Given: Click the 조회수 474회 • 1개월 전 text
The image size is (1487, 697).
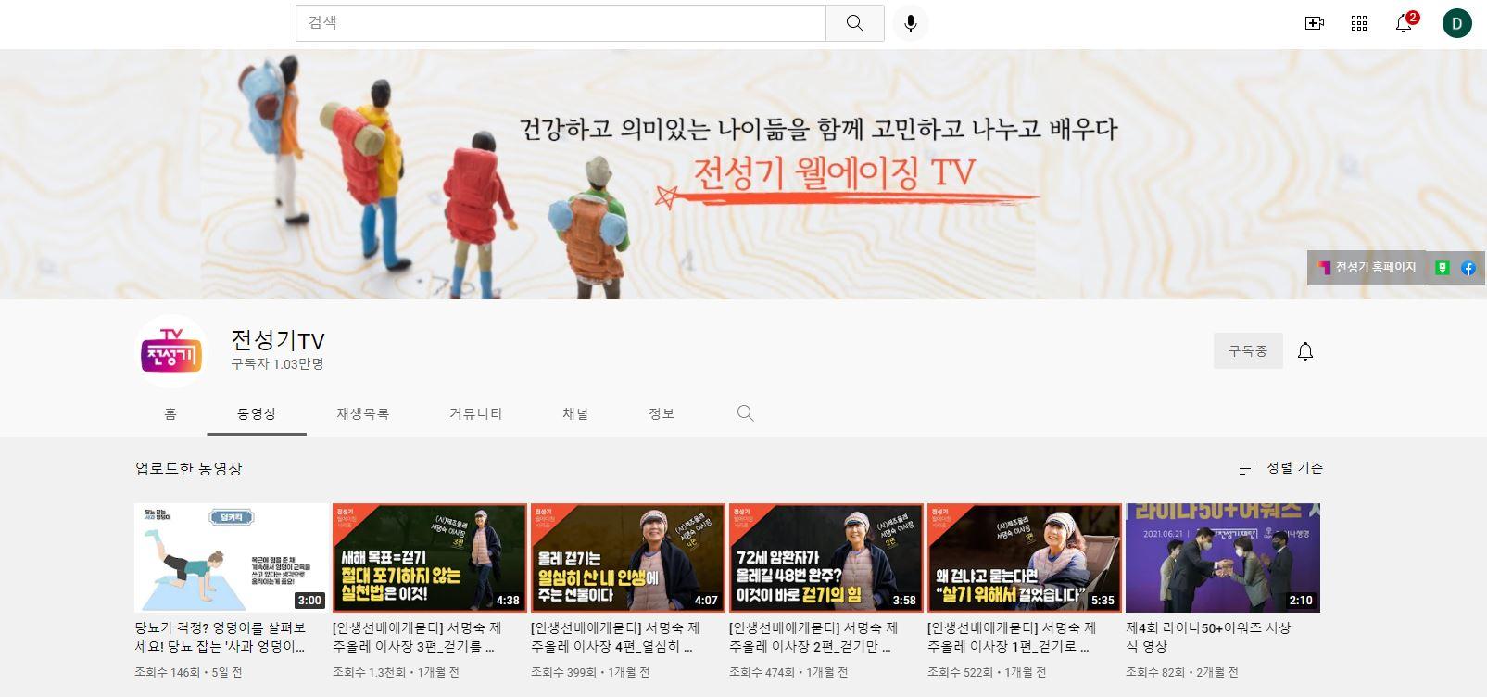Looking at the screenshot, I should point(788,672).
